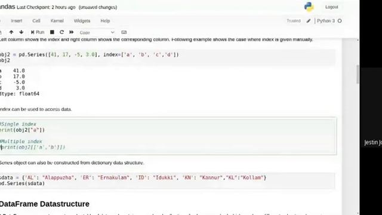Open the command palette keyboard icon
This screenshot has height=215, width=382.
click(124, 32)
